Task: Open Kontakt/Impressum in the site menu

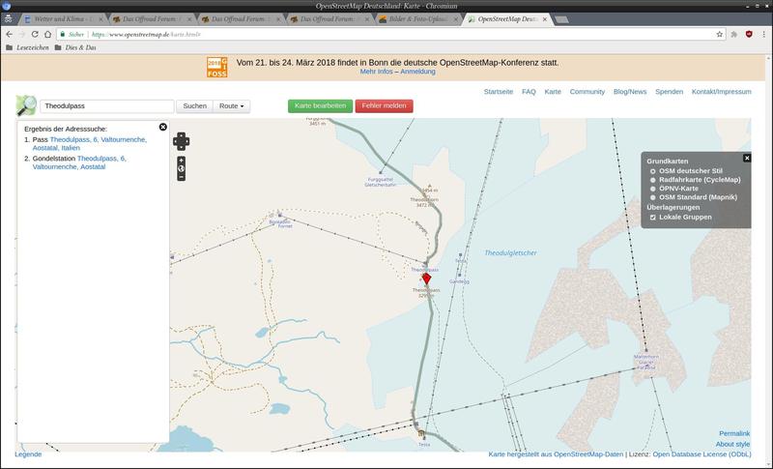Action: pos(721,92)
